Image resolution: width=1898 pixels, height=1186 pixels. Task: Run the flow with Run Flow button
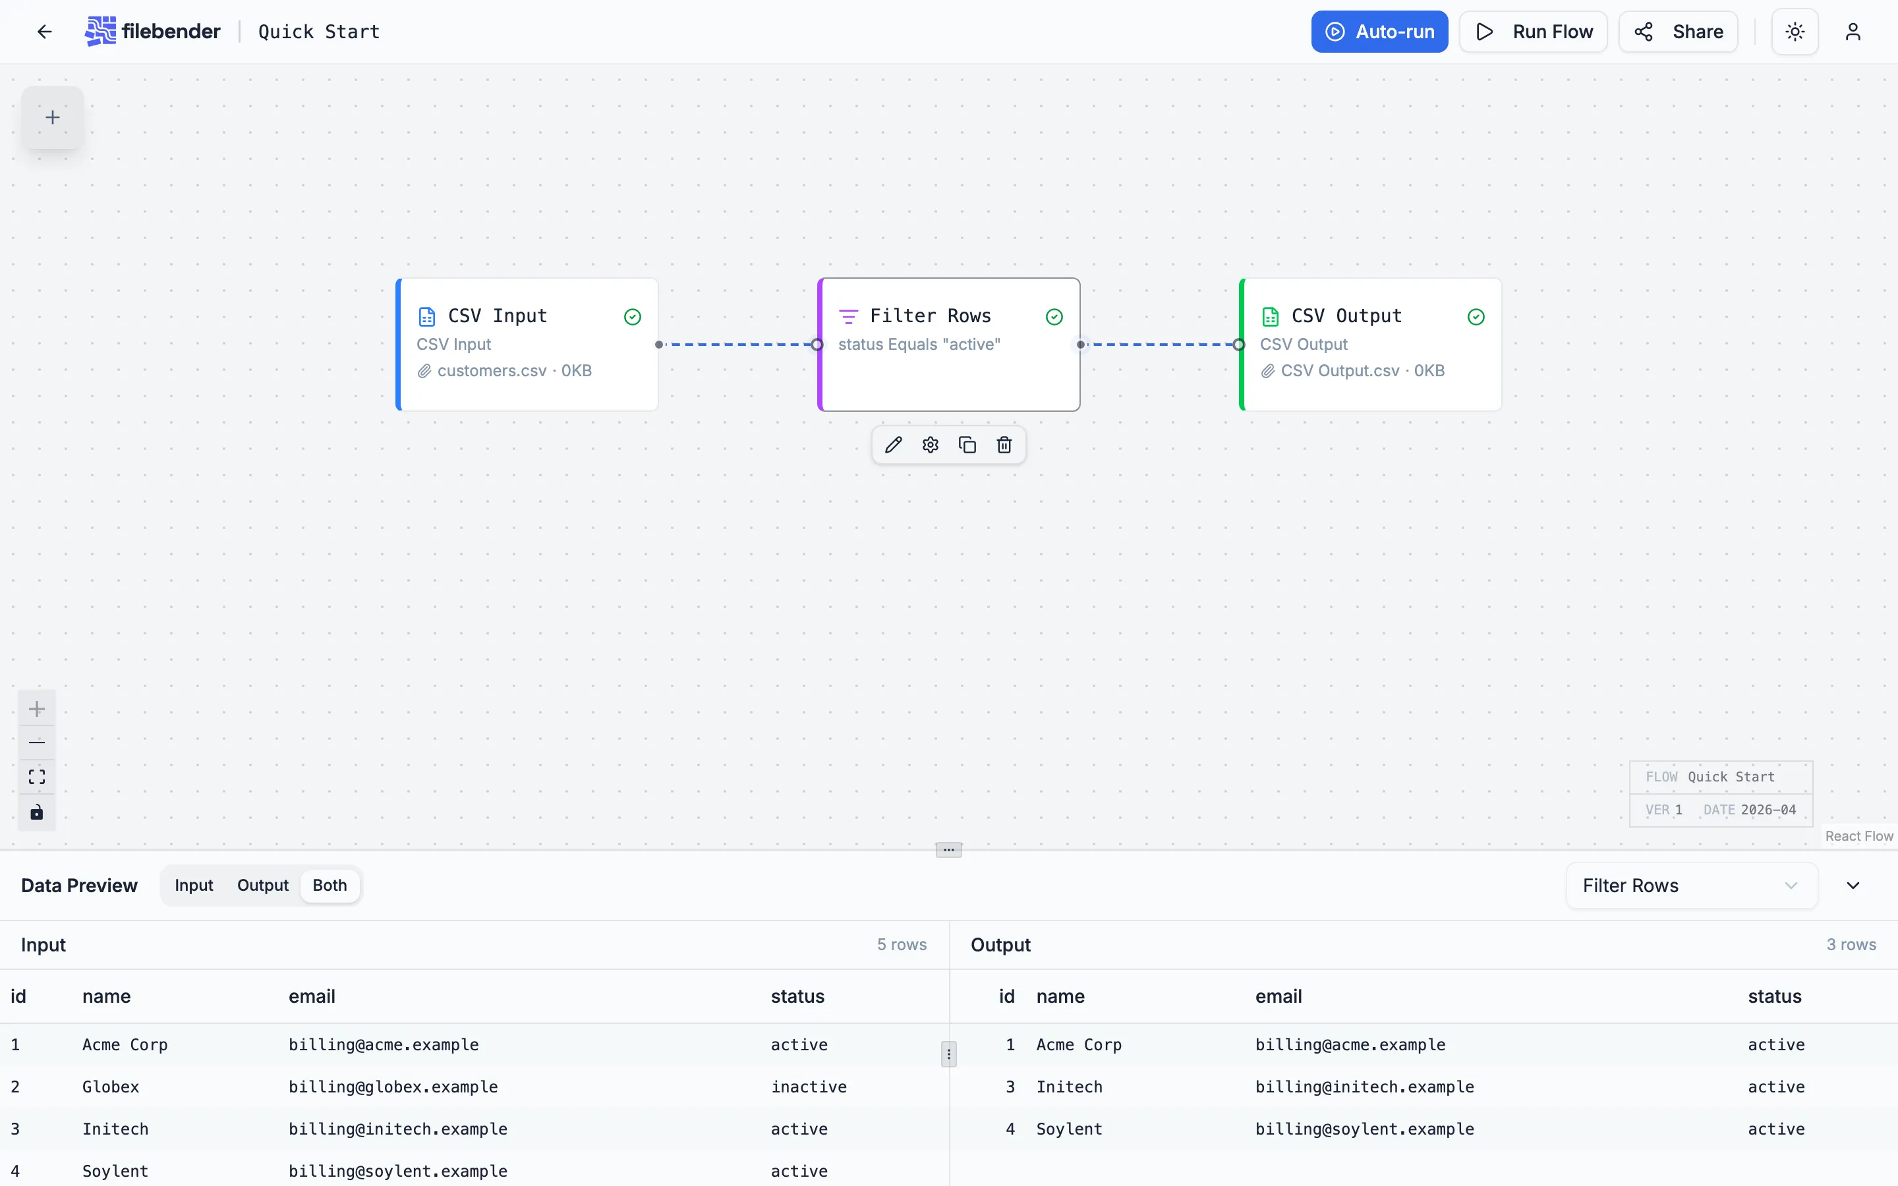[x=1534, y=32]
